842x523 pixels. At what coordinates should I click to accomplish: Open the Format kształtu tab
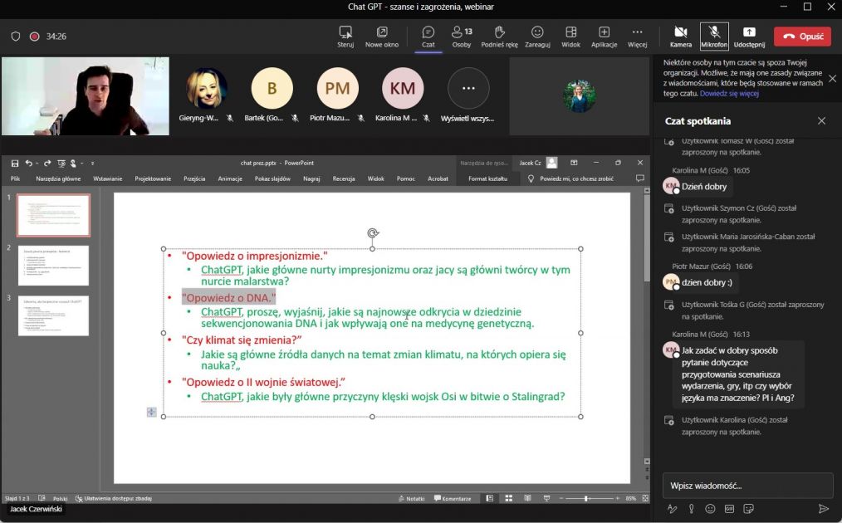(x=487, y=178)
